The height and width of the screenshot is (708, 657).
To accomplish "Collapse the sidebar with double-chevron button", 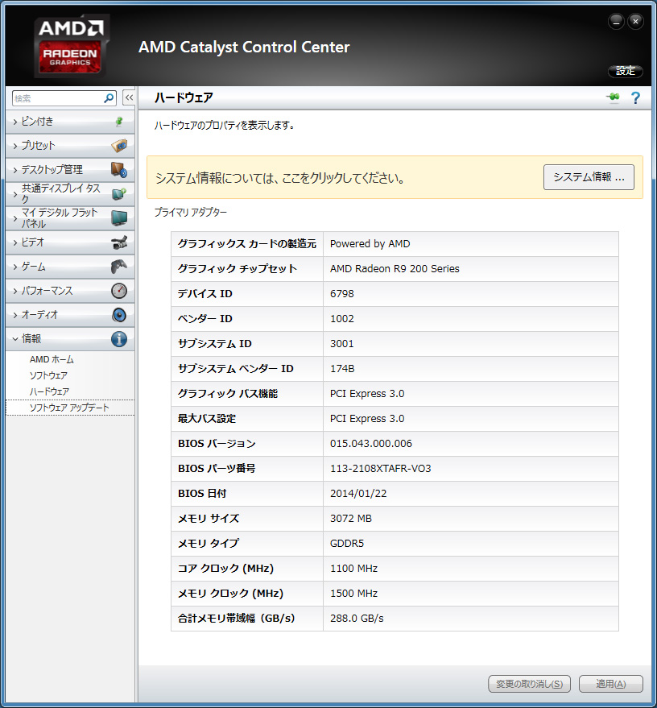I will coord(129,97).
